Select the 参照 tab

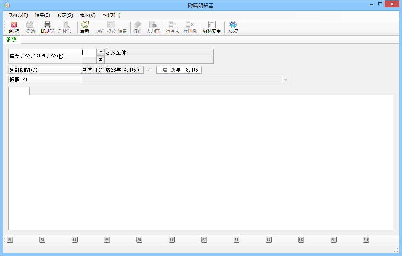pyautogui.click(x=11, y=39)
